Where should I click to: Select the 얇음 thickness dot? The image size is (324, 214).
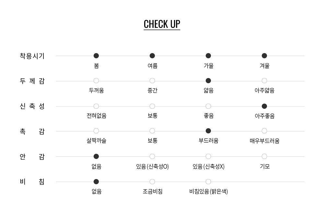click(x=208, y=81)
